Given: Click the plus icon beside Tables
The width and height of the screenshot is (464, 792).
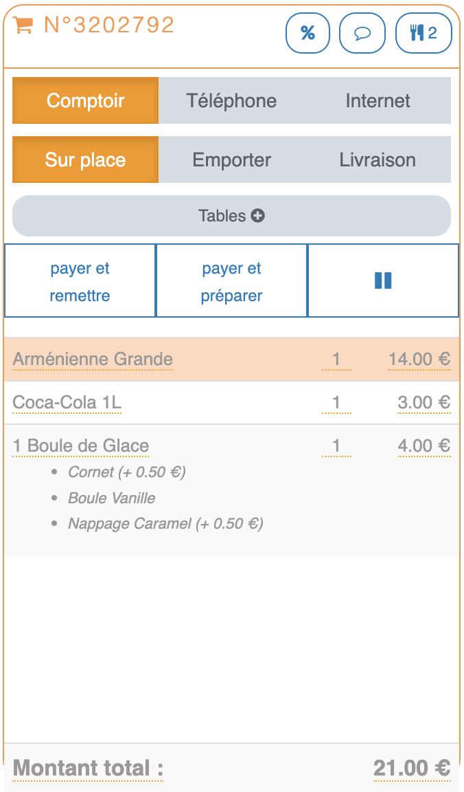Looking at the screenshot, I should (x=258, y=216).
